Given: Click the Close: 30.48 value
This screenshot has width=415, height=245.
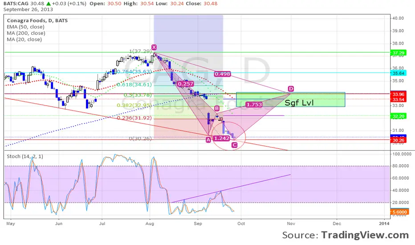Looking at the screenshot, I should [202, 4].
